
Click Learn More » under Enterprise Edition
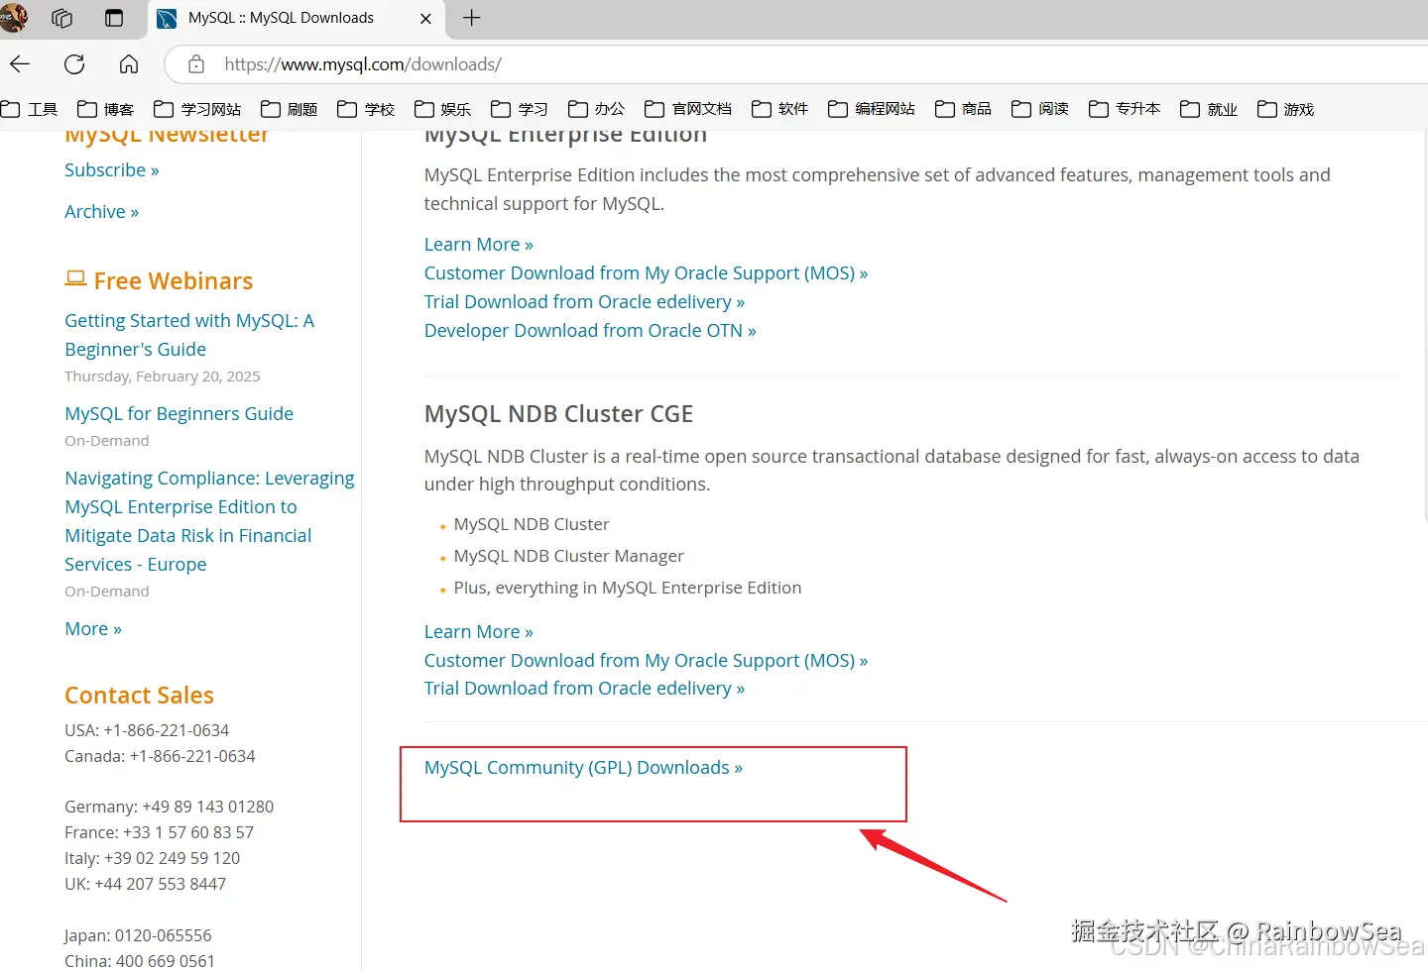479,245
